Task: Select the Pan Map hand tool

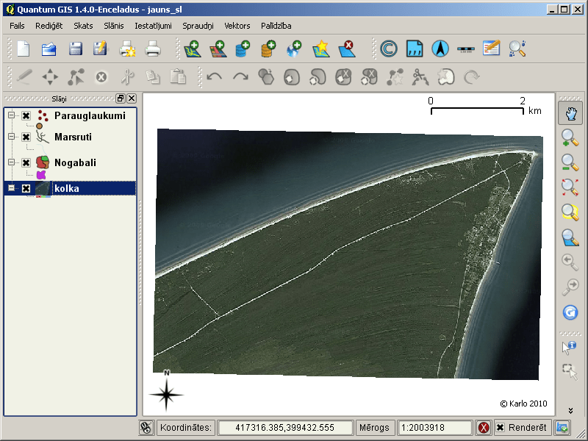Action: pyautogui.click(x=570, y=113)
